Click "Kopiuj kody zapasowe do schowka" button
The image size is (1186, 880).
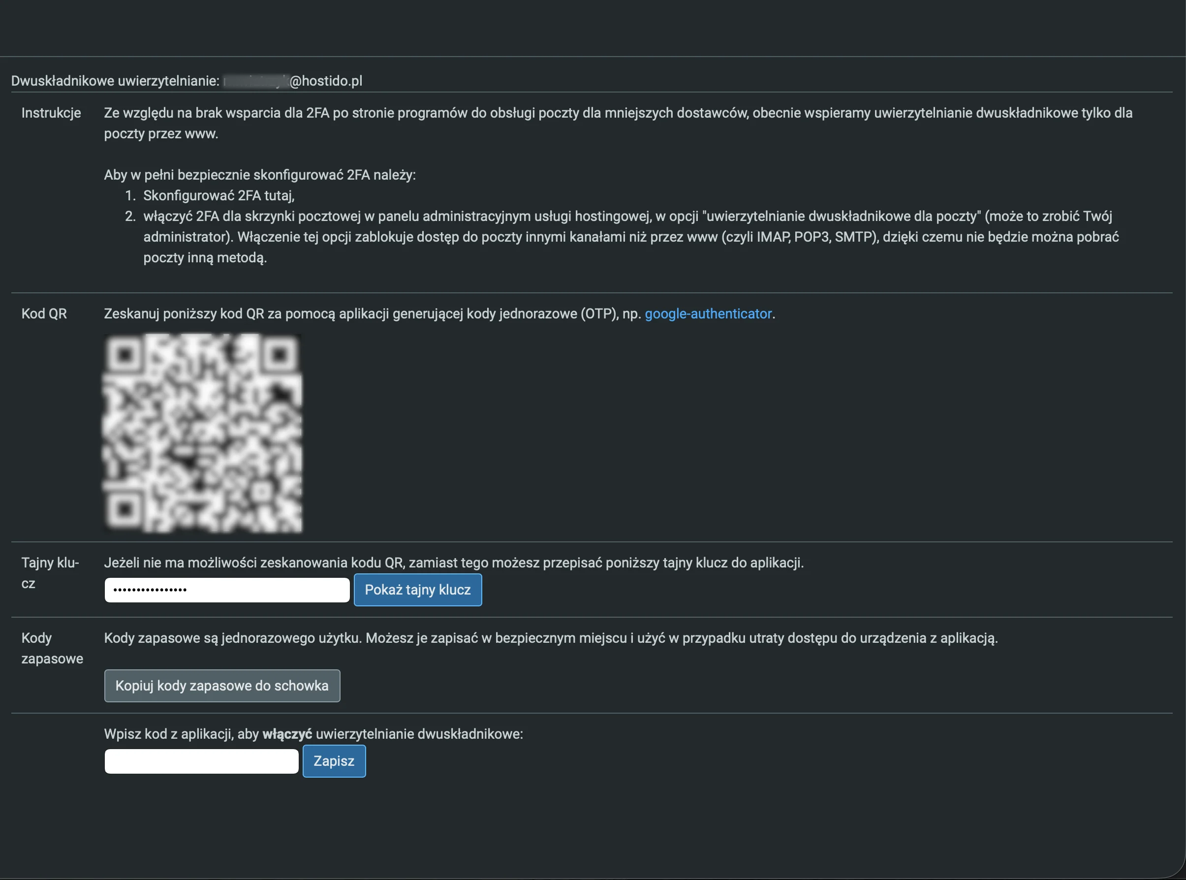[x=222, y=686]
